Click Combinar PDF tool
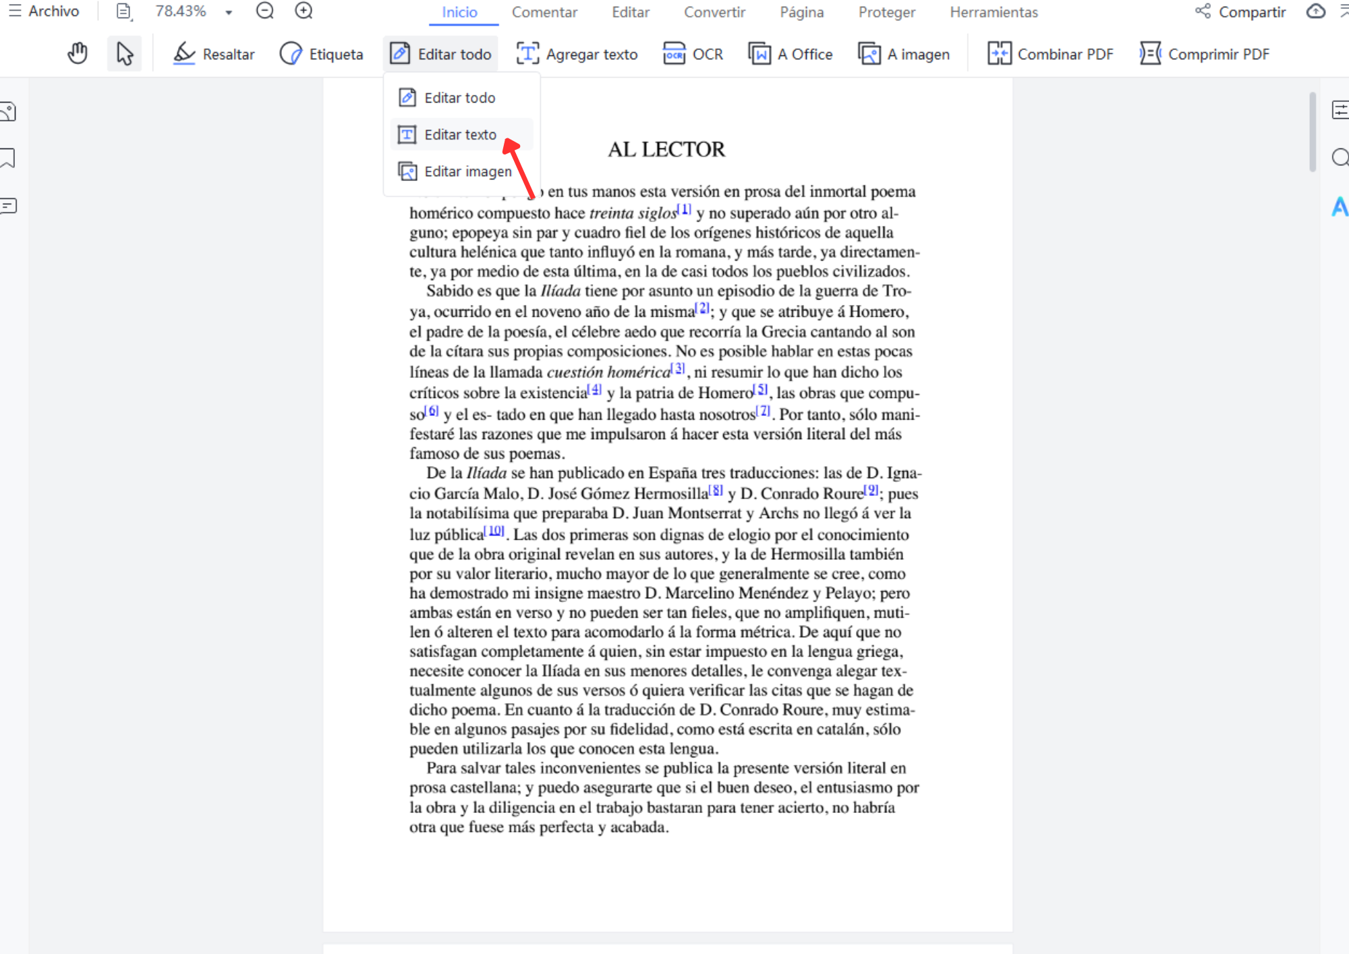 click(x=1050, y=54)
